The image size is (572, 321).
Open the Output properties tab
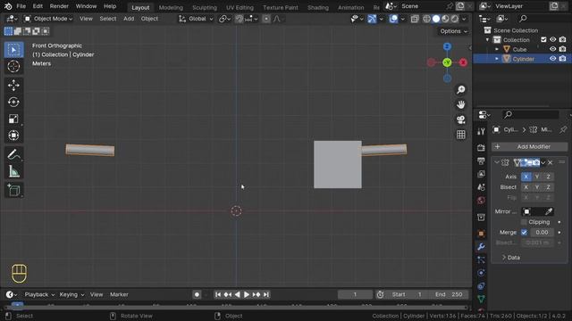(x=481, y=160)
